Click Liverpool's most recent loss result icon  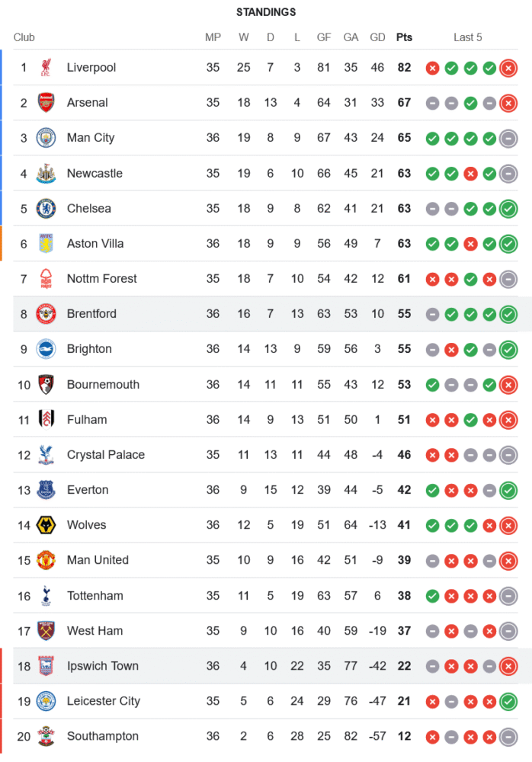[x=508, y=68]
